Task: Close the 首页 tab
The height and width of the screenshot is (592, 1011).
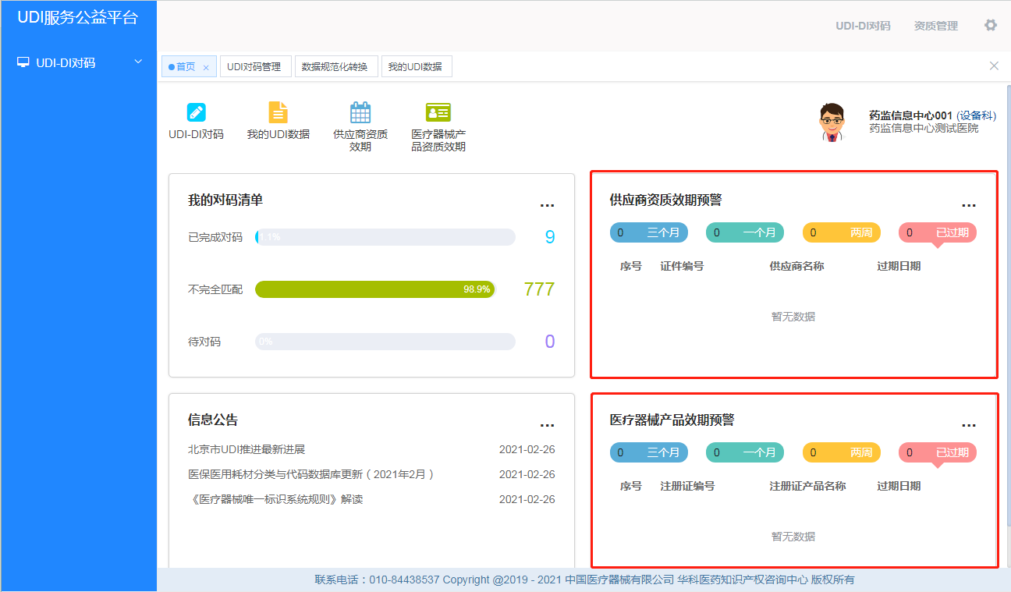Action: [206, 68]
